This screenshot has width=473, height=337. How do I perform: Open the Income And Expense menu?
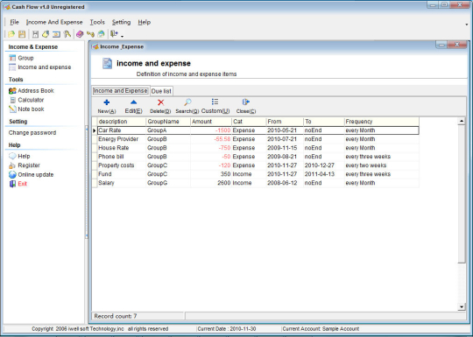[x=54, y=22]
